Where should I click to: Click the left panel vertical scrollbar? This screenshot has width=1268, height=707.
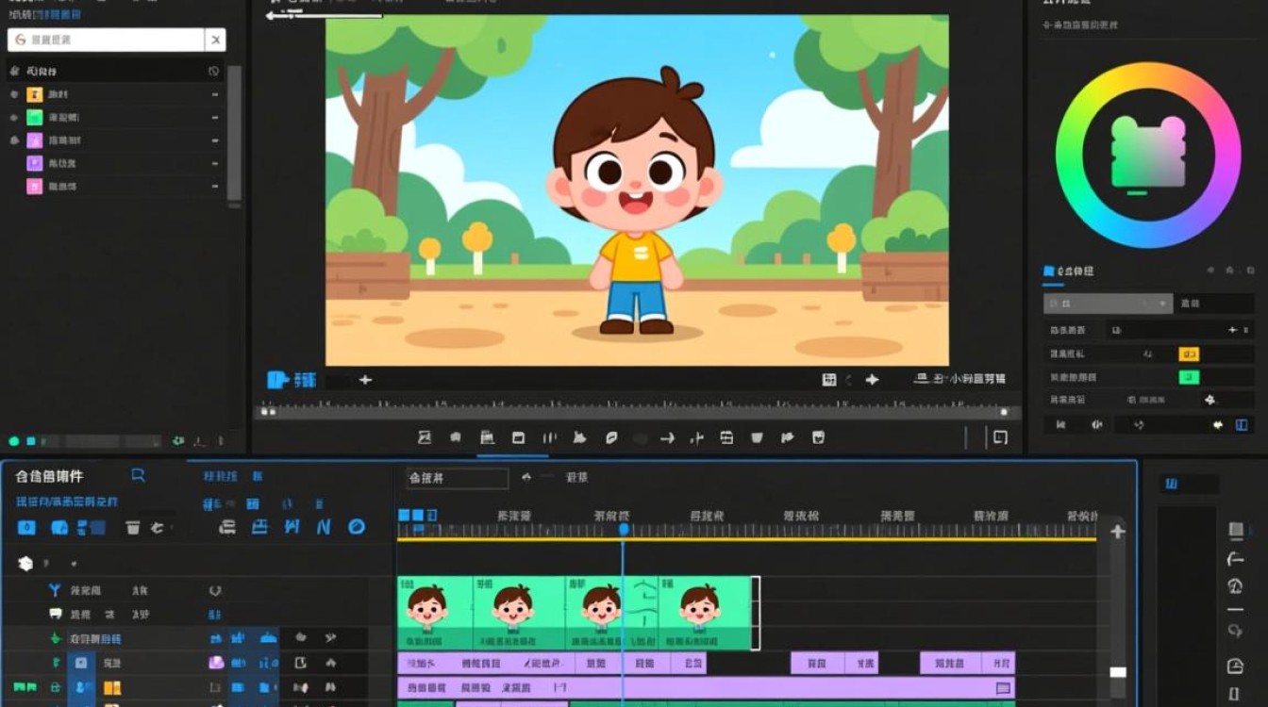pos(234,135)
